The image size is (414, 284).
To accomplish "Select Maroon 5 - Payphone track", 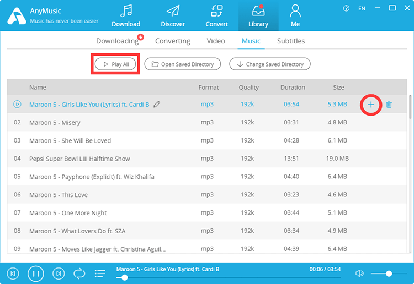I will pyautogui.click(x=207, y=177).
